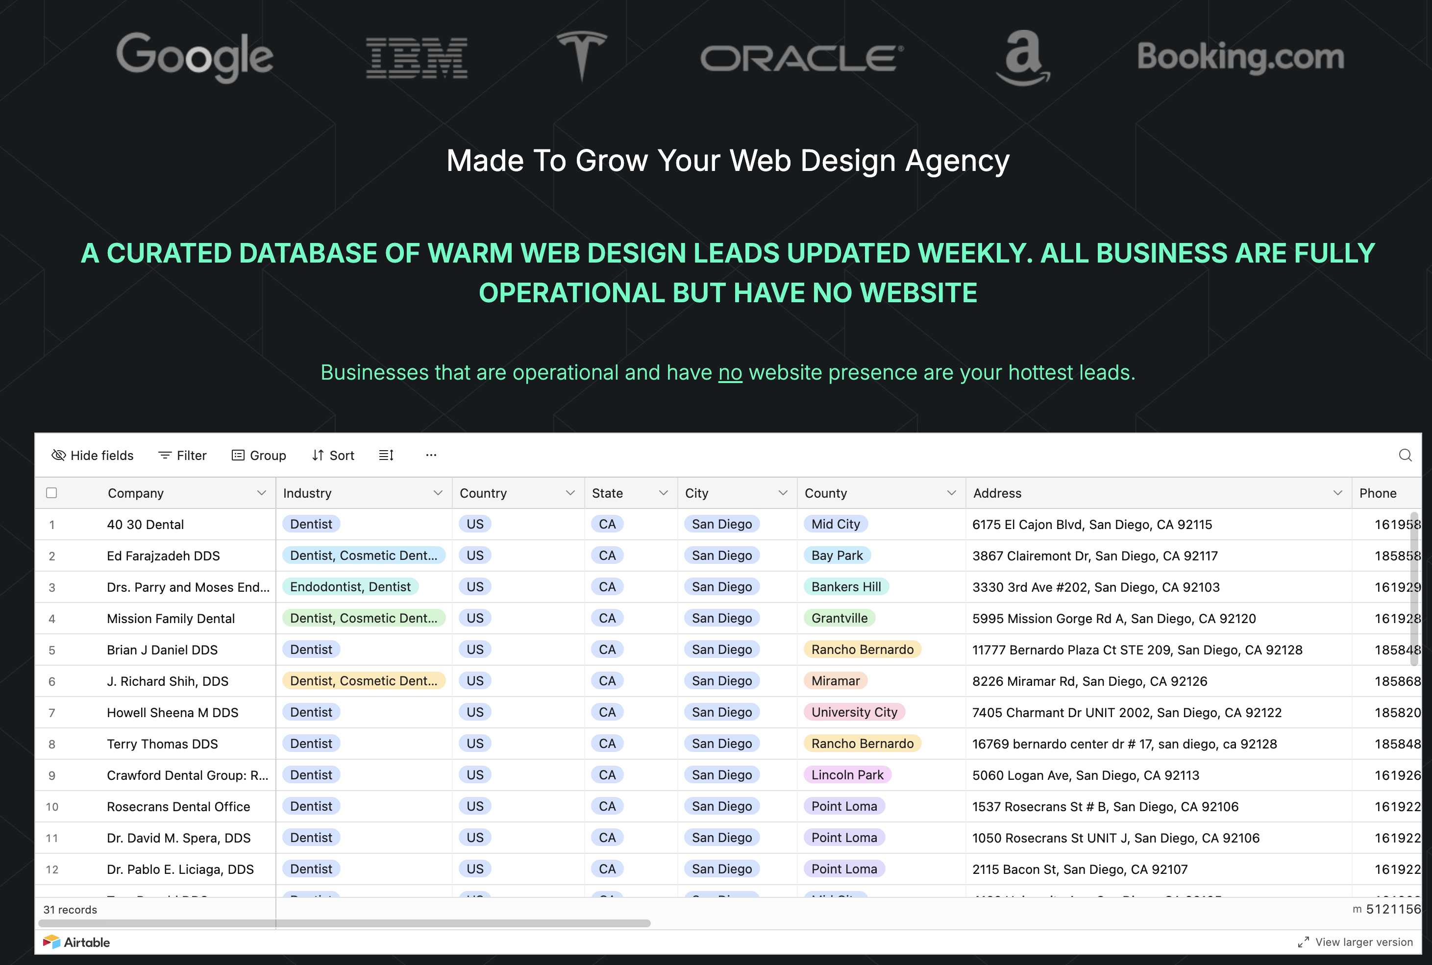Click the 'Mid City' county tag in row 1
The image size is (1432, 965).
pos(836,524)
